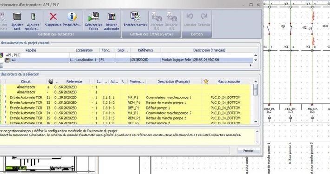Click the Annuler undo arrow
The height and width of the screenshot is (174, 330).
pyautogui.click(x=190, y=16)
